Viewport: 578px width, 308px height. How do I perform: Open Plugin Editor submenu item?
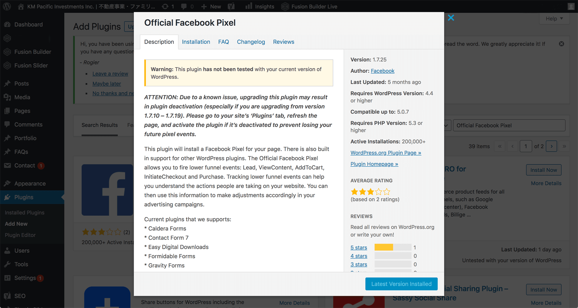click(x=20, y=235)
